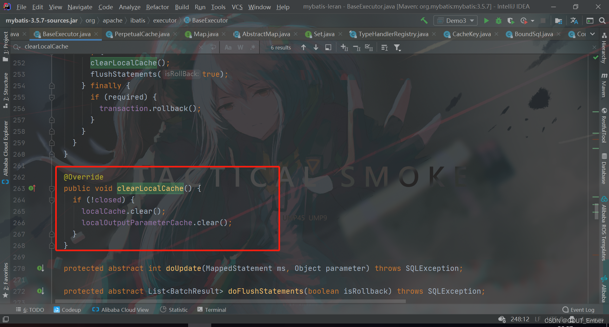This screenshot has width=609, height=327.
Task: Click fold end marker at line 268
Action: pos(52,245)
